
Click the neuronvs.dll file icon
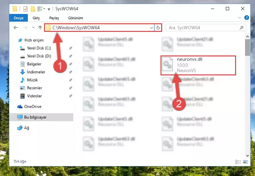tap(167, 64)
